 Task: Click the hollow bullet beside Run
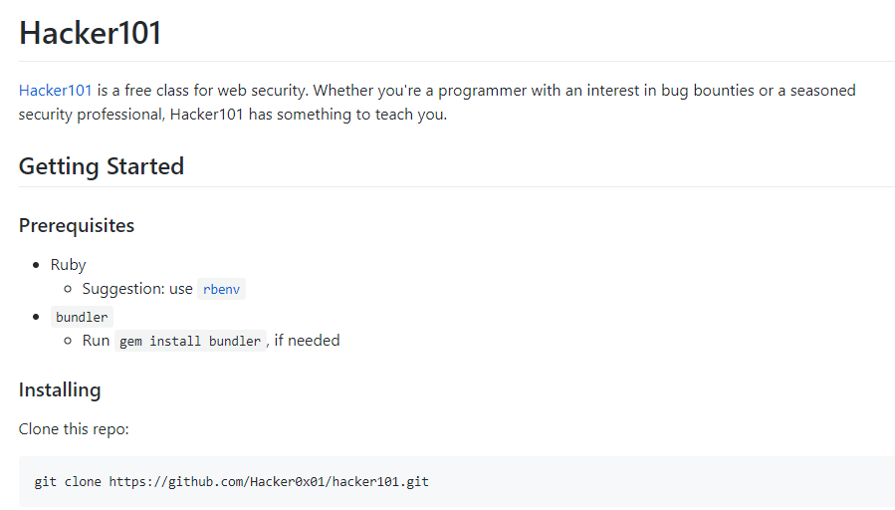click(68, 342)
